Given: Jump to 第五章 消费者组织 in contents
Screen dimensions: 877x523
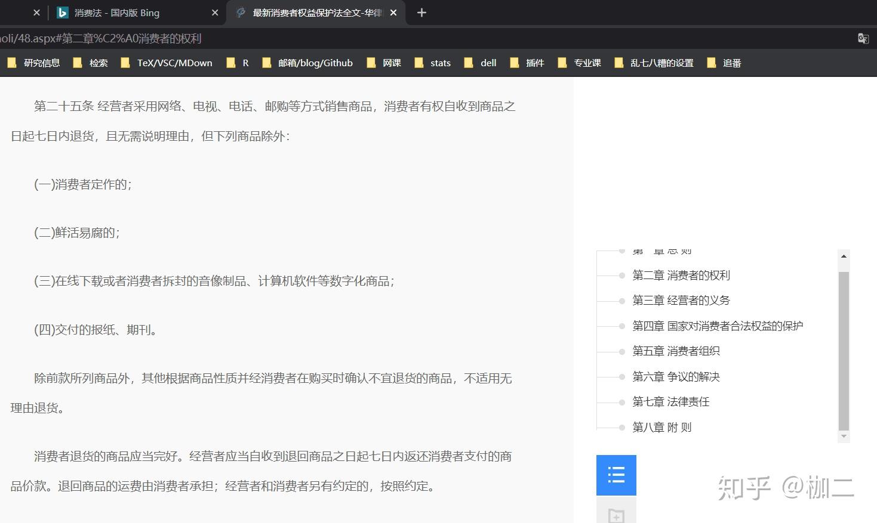Looking at the screenshot, I should 676,351.
